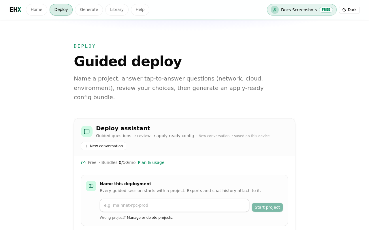Toggle Dark theme mode

[x=349, y=10]
